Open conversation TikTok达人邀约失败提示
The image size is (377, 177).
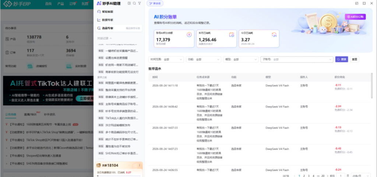[x=121, y=118]
